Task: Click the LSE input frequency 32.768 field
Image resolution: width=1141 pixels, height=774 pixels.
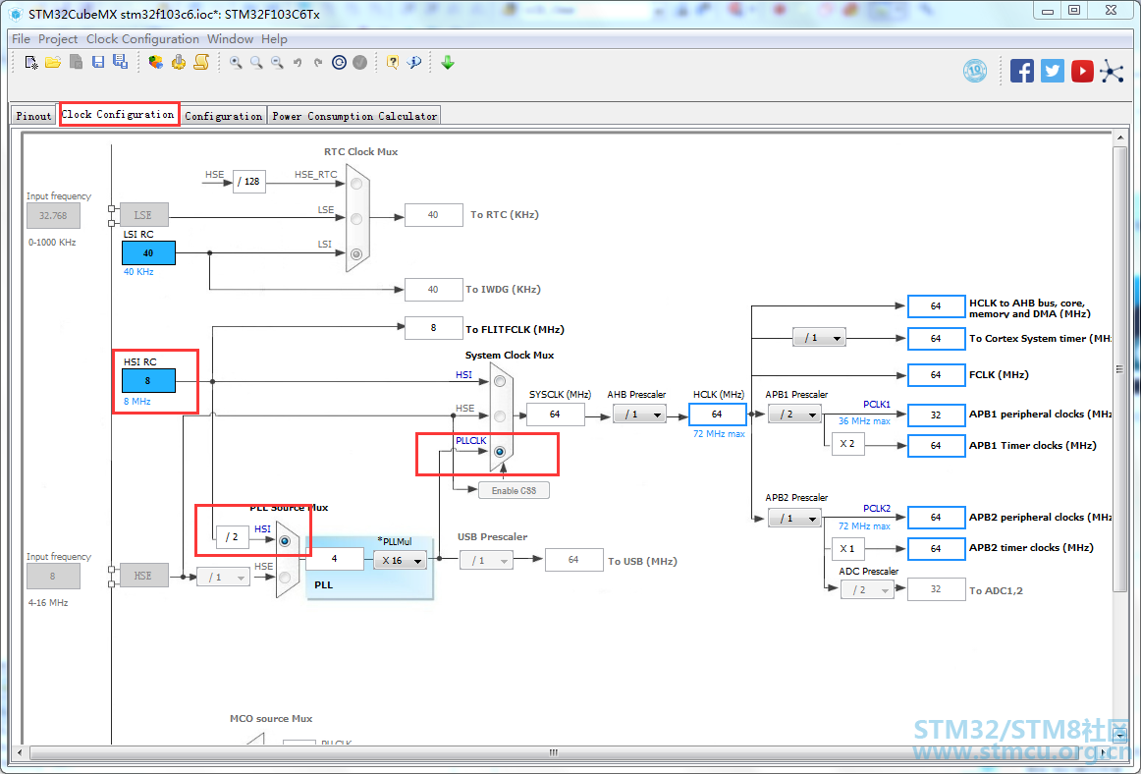Action: (53, 215)
